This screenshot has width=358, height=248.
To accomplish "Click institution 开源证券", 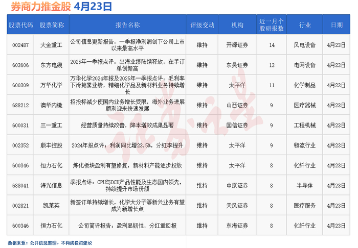I will pyautogui.click(x=237, y=45).
